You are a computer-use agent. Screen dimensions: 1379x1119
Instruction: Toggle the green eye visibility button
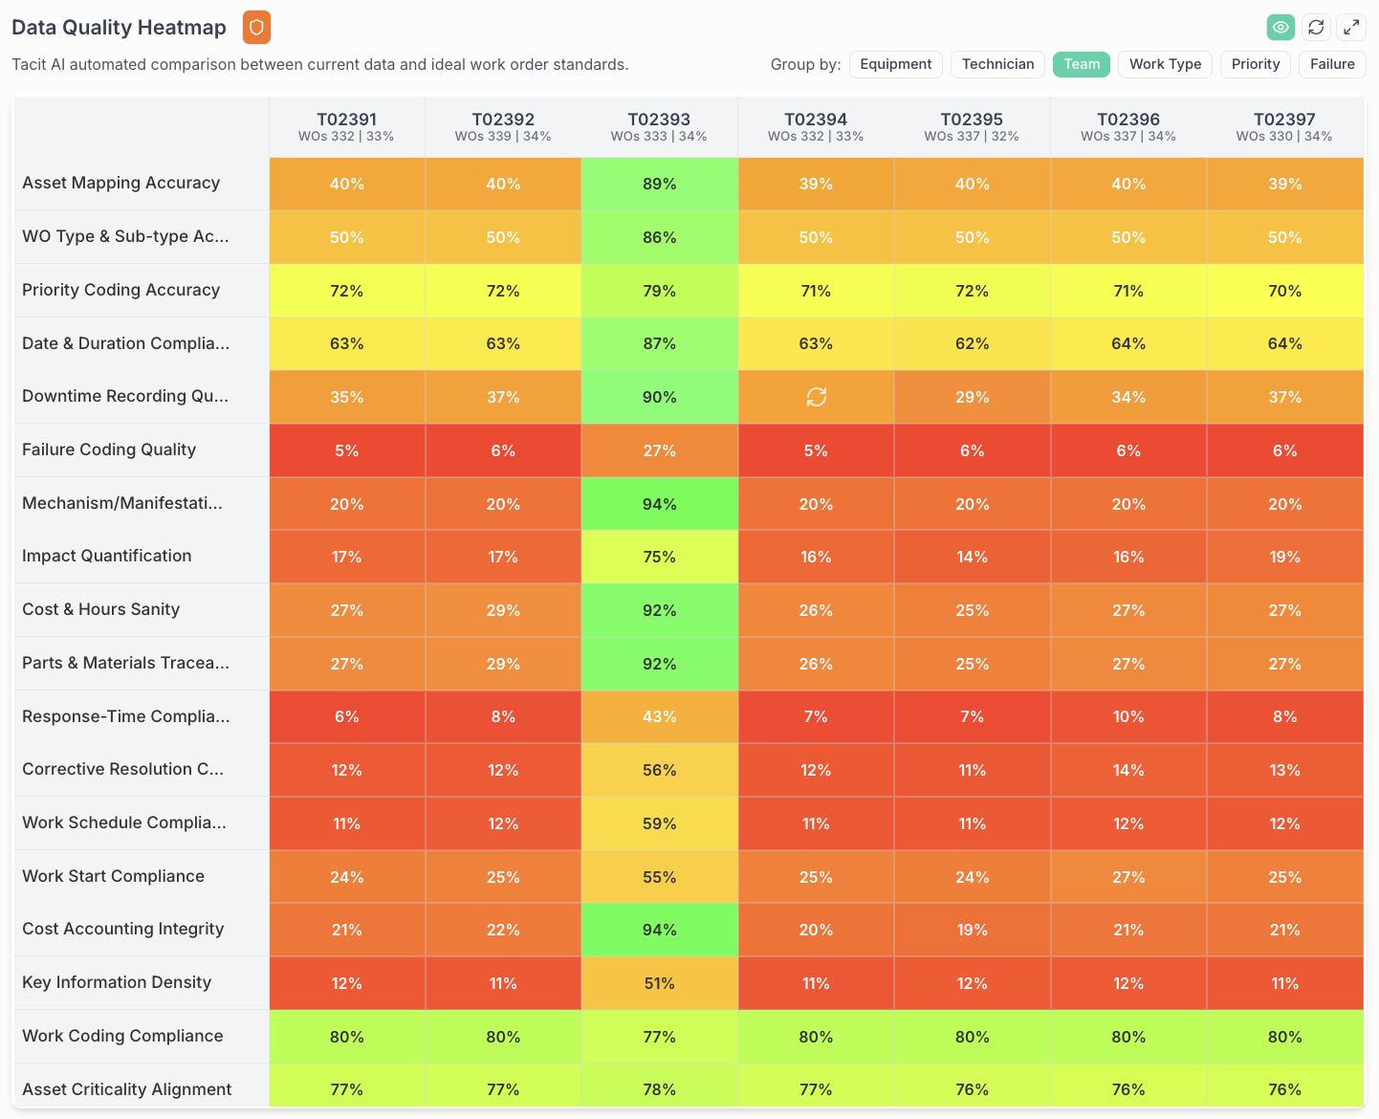1280,28
